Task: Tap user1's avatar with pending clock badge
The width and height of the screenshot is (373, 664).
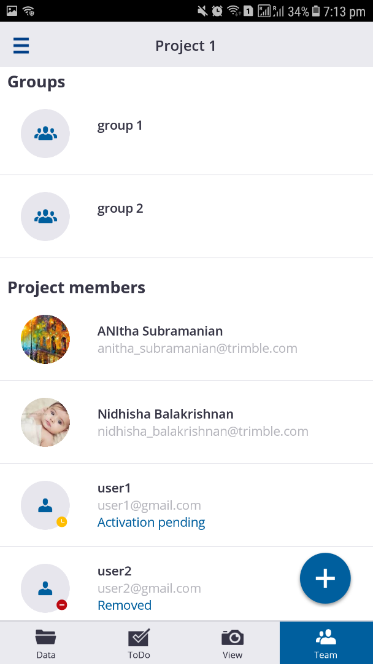Action: pos(45,505)
